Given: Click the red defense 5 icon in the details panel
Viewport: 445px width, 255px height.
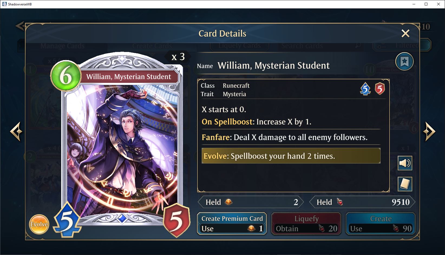Looking at the screenshot, I should coord(380,89).
